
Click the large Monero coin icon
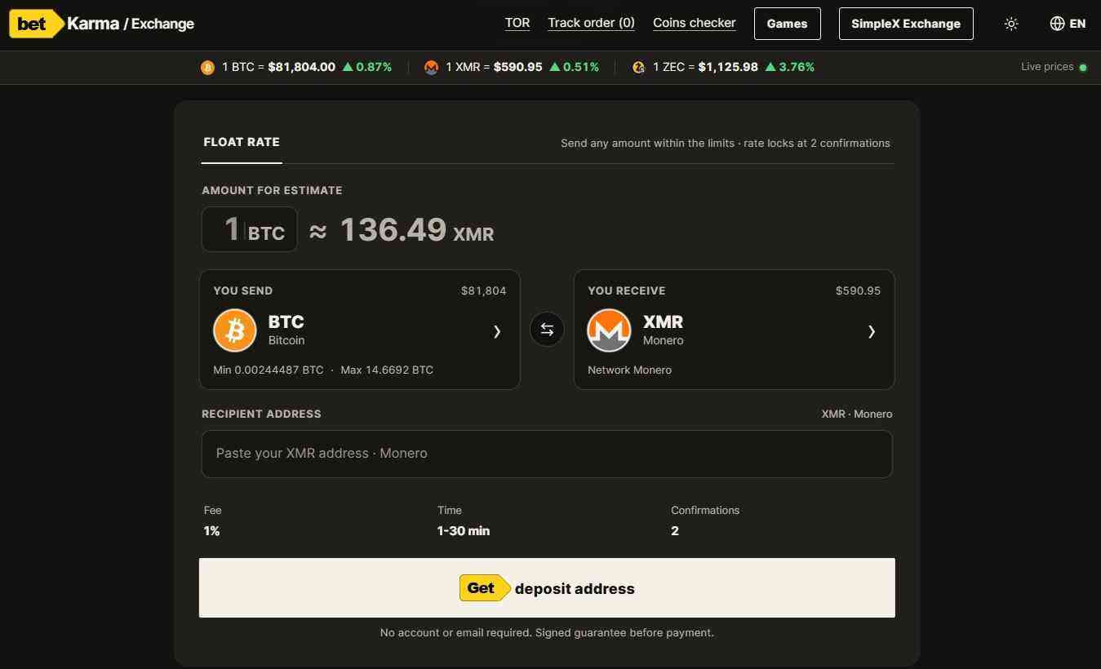click(x=609, y=330)
